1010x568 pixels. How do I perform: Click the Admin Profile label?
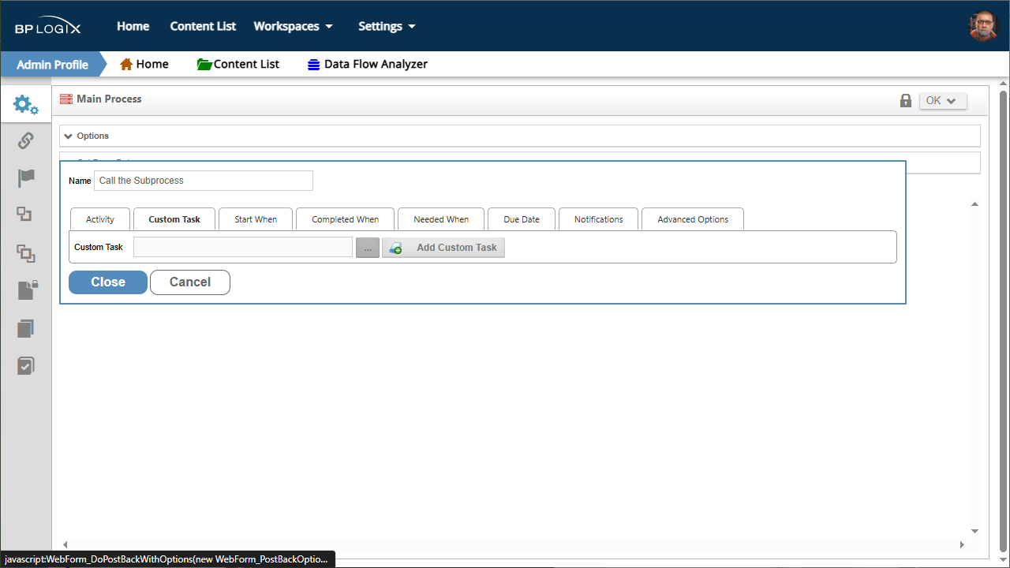52,65
